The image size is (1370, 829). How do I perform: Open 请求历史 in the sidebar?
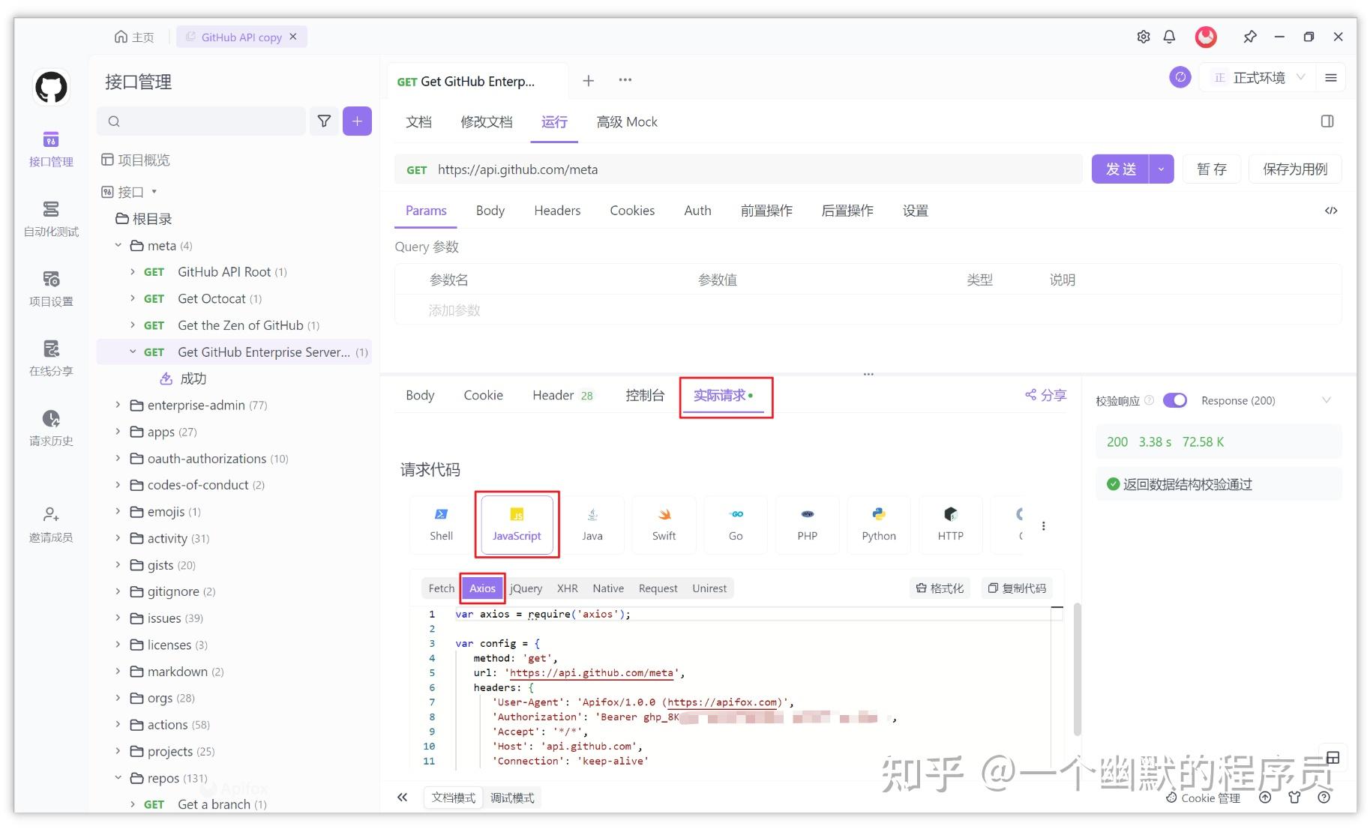tap(51, 427)
